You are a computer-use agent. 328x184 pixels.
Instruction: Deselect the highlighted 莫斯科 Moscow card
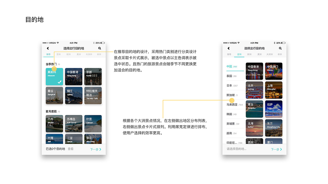tap(54, 77)
